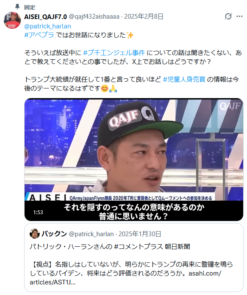This screenshot has width=247, height=295.
Task: Click the パックン quoted post avatar
Action: click(35, 234)
